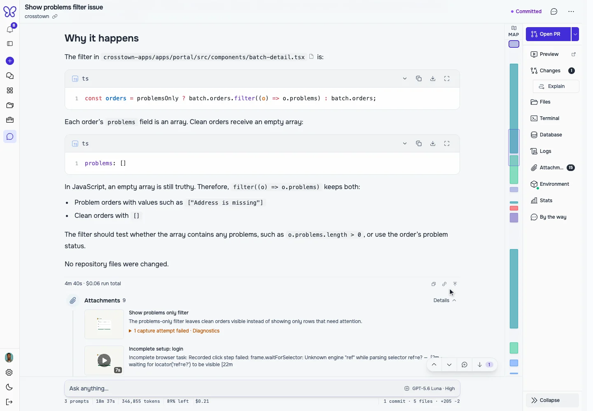Open the more options ellipsis menu

coord(571,12)
